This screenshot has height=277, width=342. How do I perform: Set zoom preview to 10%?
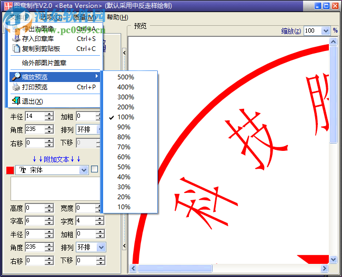(x=130, y=207)
